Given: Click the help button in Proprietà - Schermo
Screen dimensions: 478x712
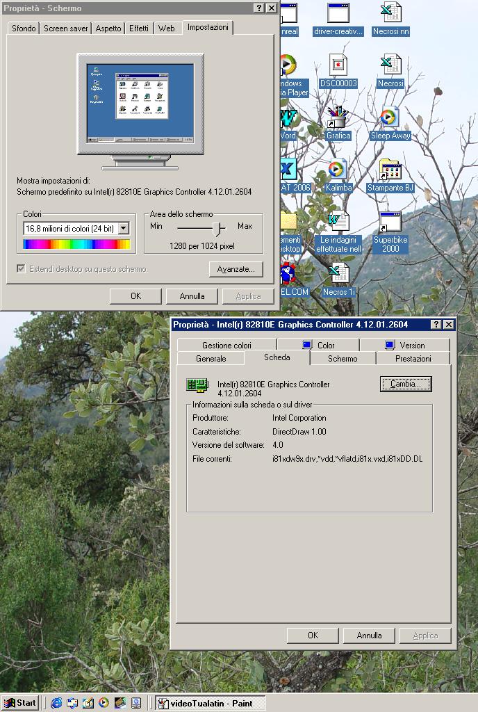Looking at the screenshot, I should 258,8.
